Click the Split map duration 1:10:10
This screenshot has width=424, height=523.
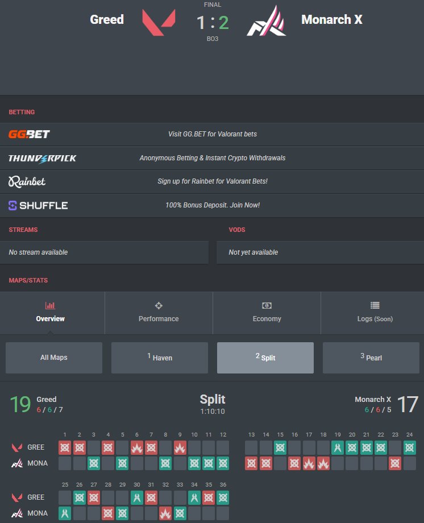(x=213, y=411)
